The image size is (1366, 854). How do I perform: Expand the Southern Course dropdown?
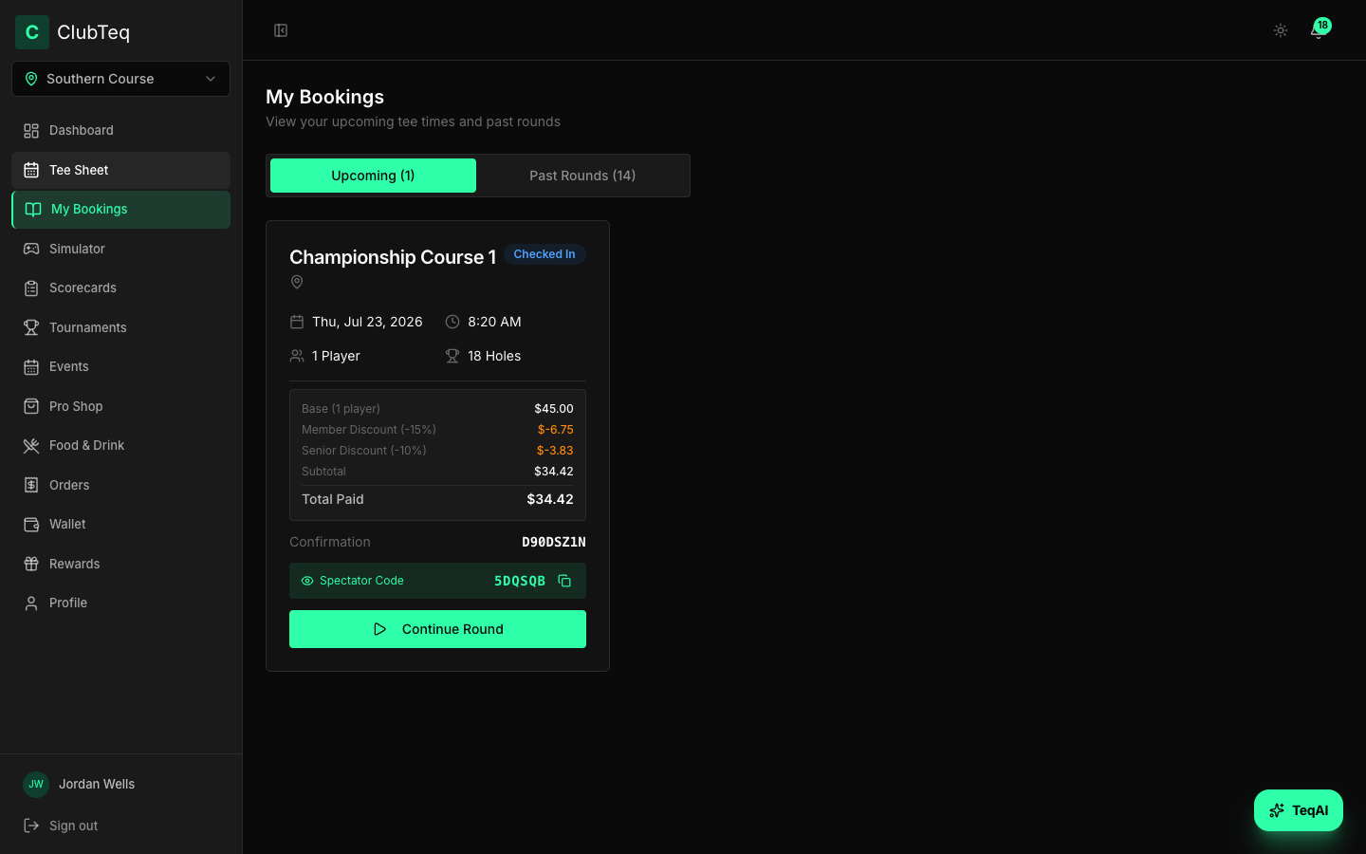120,79
